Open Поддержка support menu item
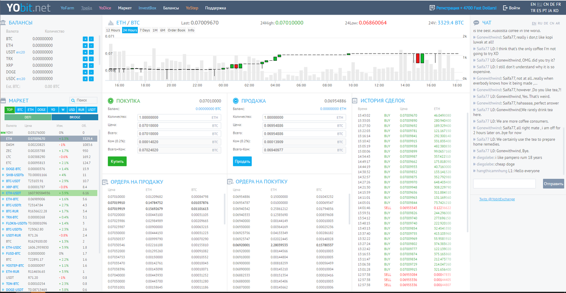Viewport: 566px width, 293px height. pyautogui.click(x=216, y=8)
